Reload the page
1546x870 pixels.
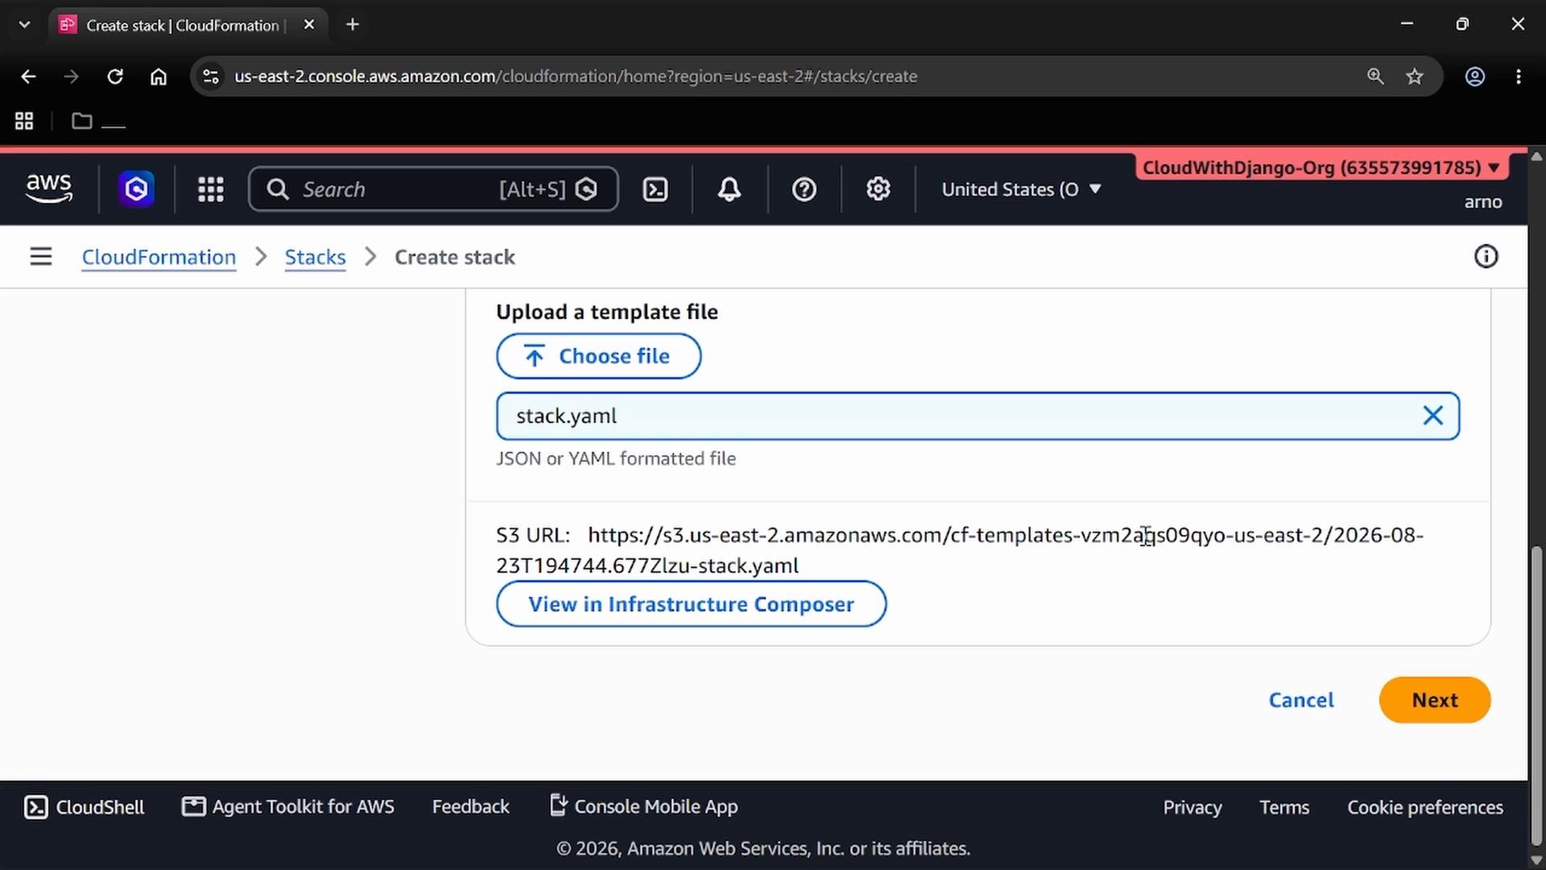pyautogui.click(x=115, y=77)
